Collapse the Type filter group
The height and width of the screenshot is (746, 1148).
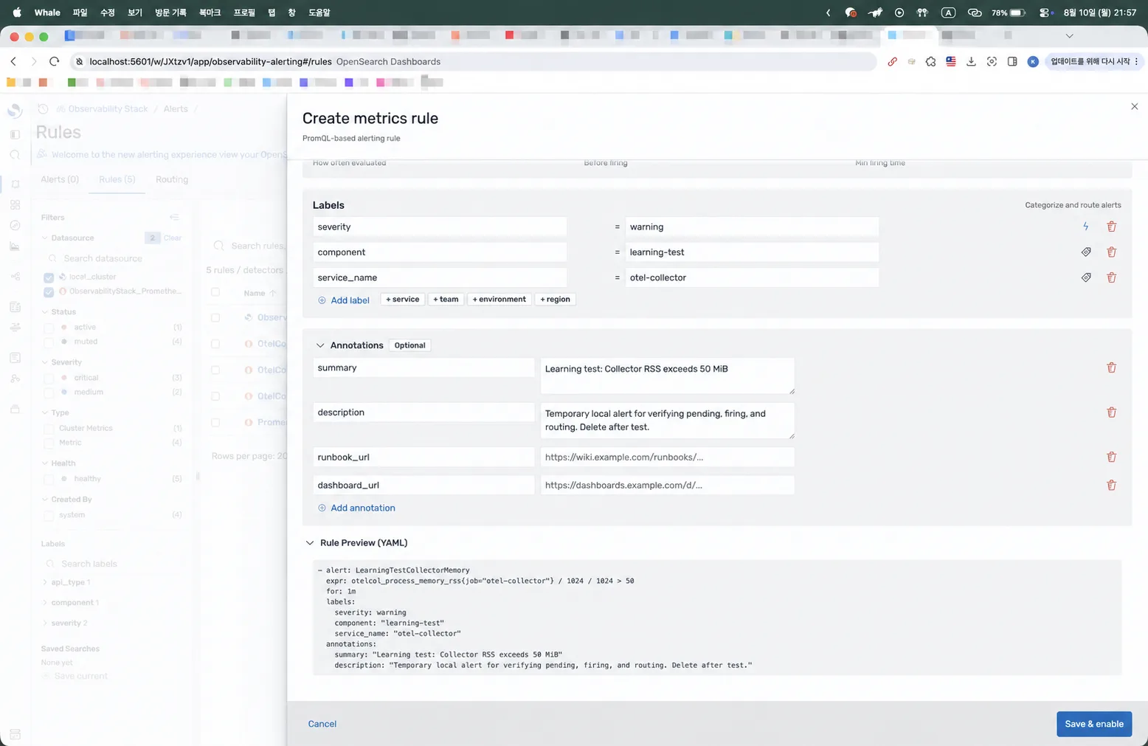(x=45, y=412)
